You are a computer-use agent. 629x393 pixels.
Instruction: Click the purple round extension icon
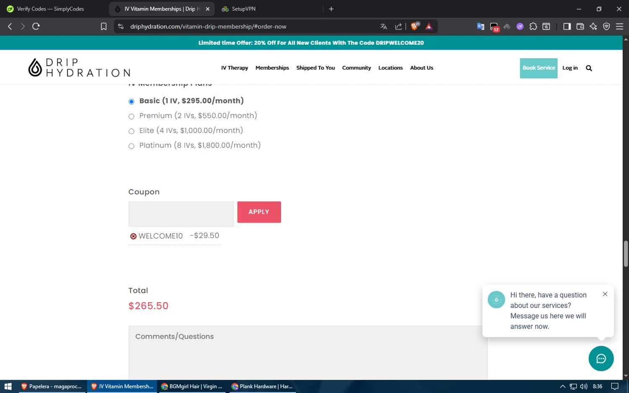click(x=520, y=26)
